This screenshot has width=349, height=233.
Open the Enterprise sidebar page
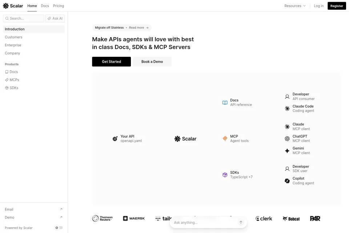(34, 45)
